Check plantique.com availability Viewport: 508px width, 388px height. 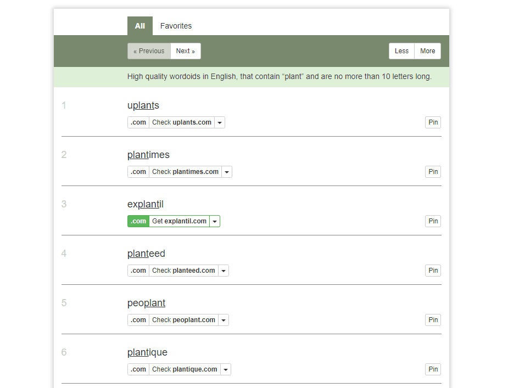(184, 369)
